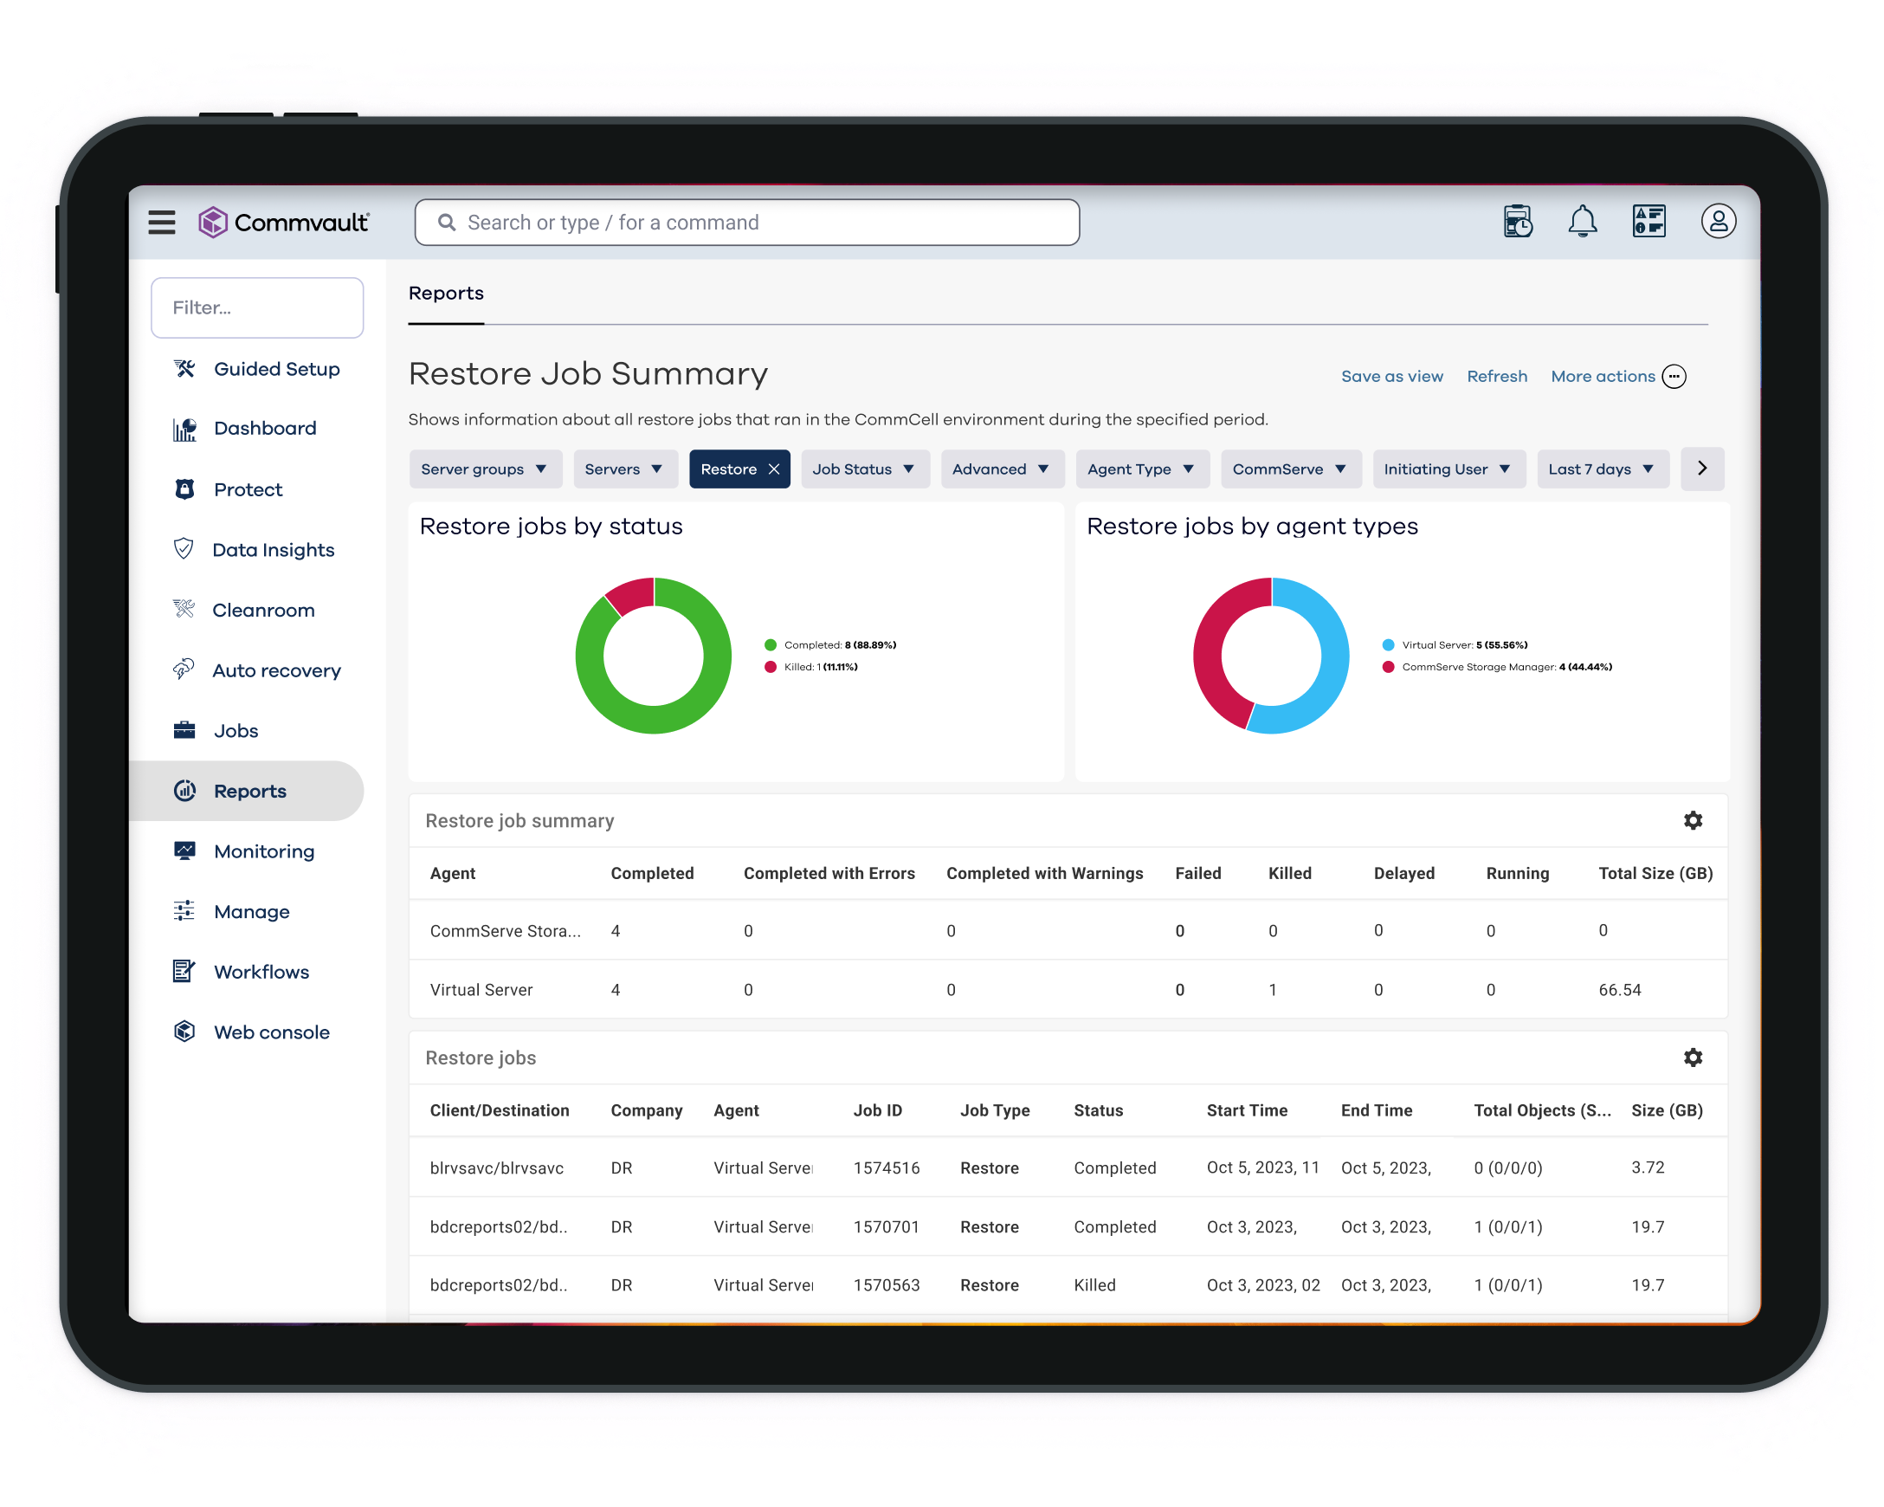Image resolution: width=1884 pixels, height=1507 pixels.
Task: Click the Dashboard chart icon
Action: [x=184, y=429]
